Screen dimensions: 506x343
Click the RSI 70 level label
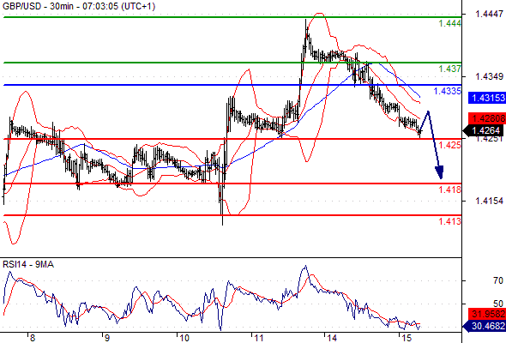(498, 280)
